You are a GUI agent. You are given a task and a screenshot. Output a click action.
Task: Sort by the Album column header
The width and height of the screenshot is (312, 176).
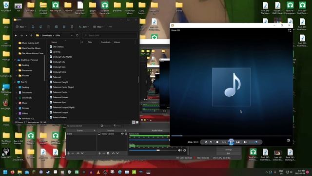117,42
